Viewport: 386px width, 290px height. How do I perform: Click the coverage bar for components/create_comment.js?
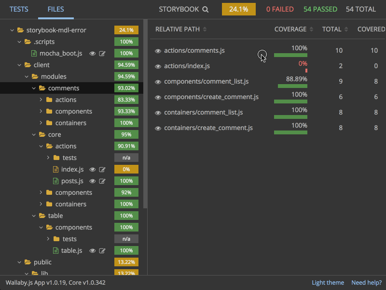coord(290,101)
